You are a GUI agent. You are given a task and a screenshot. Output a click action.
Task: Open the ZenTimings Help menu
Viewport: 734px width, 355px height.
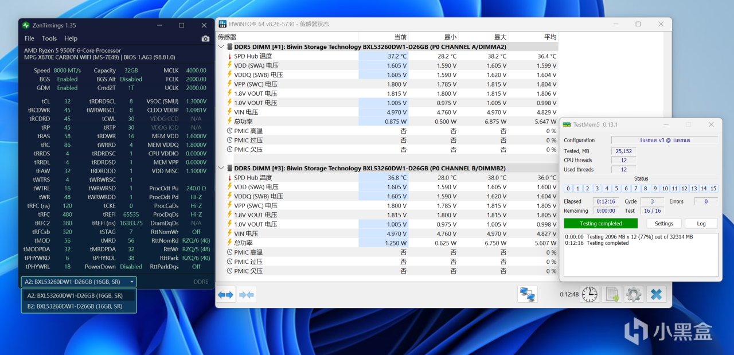click(71, 38)
